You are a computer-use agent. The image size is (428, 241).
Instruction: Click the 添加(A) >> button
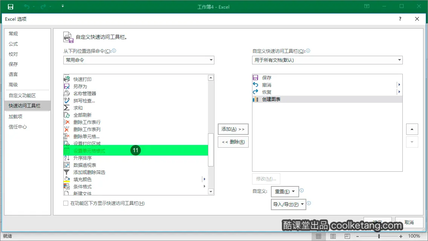(x=233, y=129)
